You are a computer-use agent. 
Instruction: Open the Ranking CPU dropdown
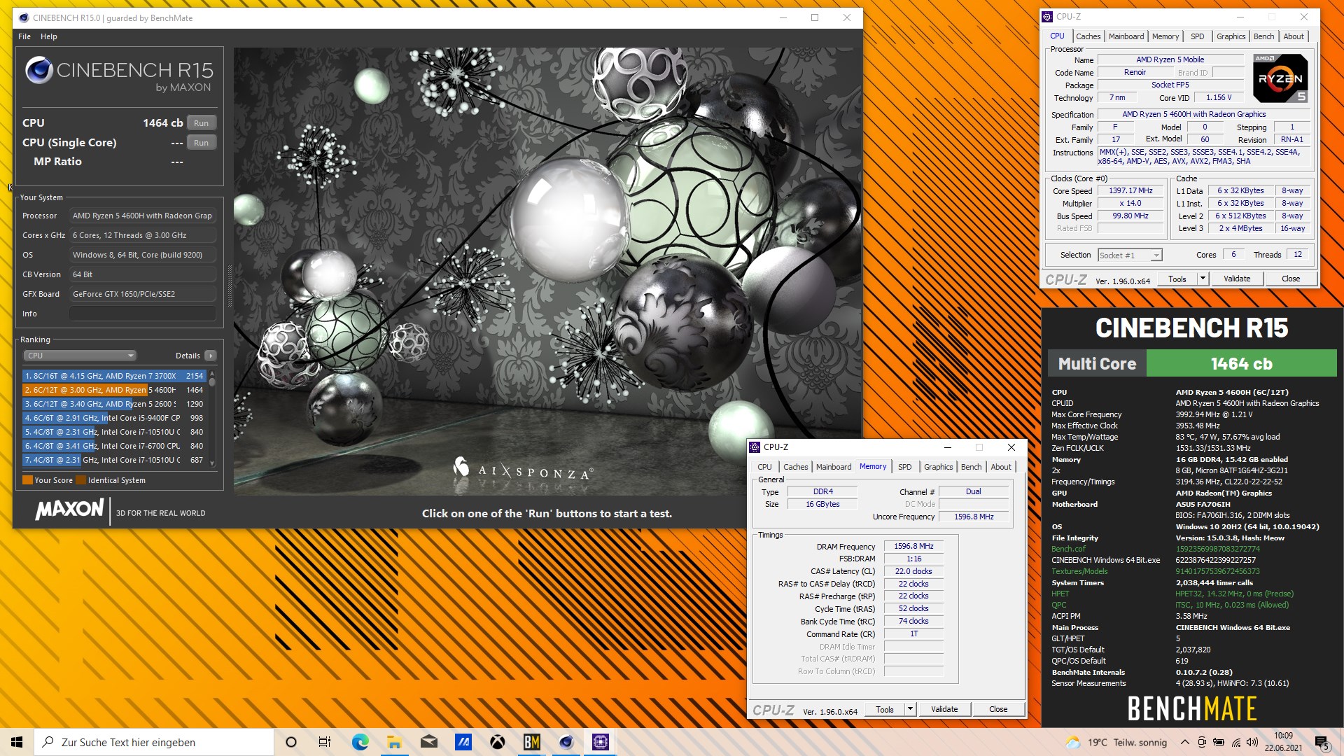pyautogui.click(x=80, y=356)
